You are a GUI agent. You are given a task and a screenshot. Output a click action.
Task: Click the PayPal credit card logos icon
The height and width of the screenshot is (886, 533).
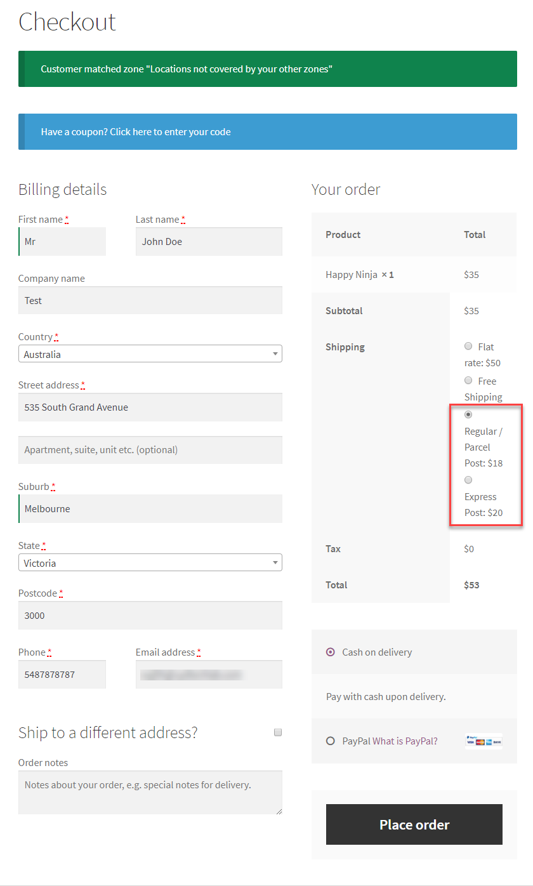[x=484, y=741]
